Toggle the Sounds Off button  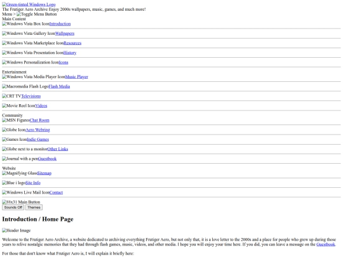(x=13, y=208)
